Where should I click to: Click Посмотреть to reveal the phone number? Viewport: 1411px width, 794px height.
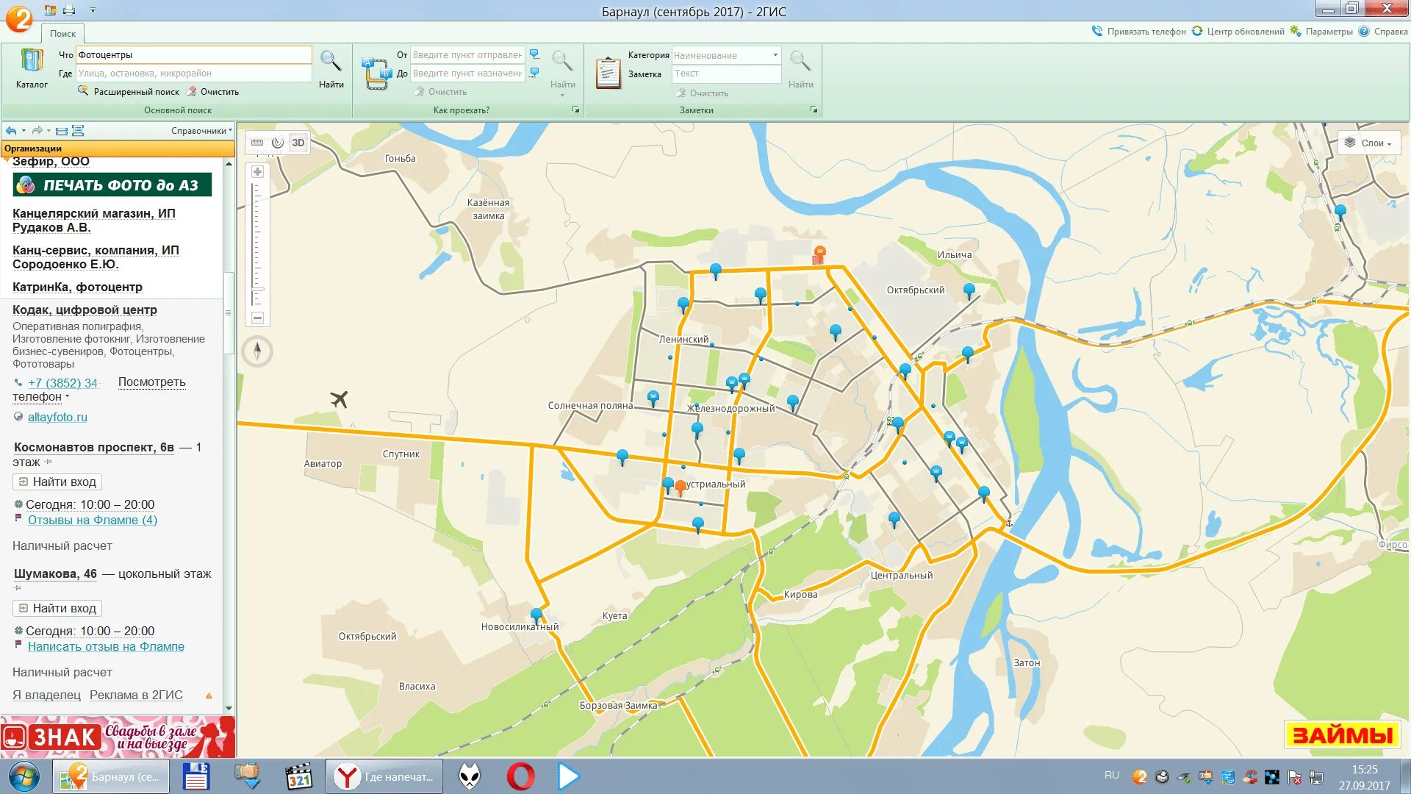(151, 382)
